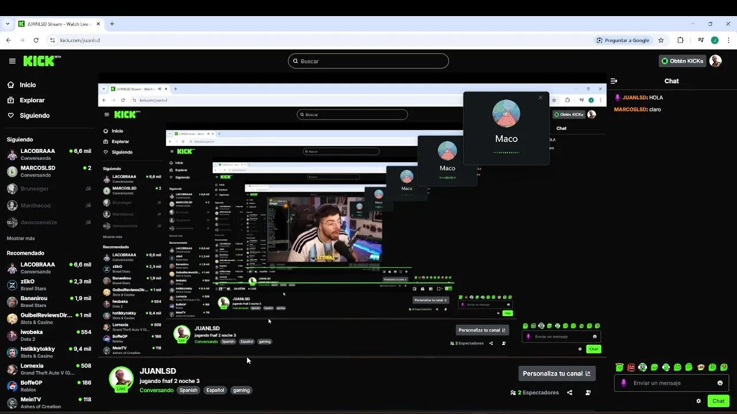Click the gaming tag
Screen dimensions: 737x414
(241, 390)
